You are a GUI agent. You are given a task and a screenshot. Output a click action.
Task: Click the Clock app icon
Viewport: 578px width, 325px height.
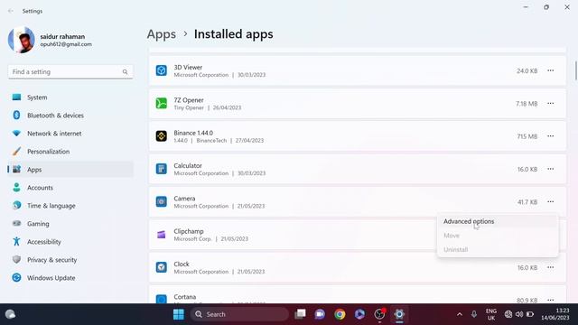161,267
